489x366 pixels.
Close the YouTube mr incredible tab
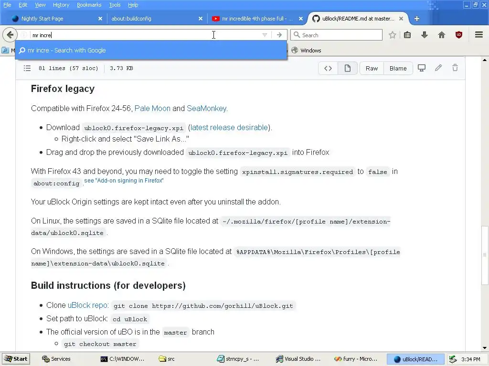point(301,19)
